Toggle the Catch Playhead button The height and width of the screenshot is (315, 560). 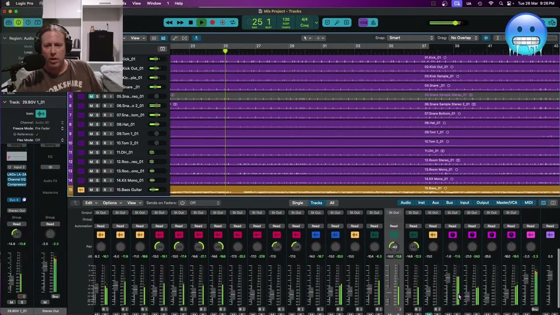(196, 38)
